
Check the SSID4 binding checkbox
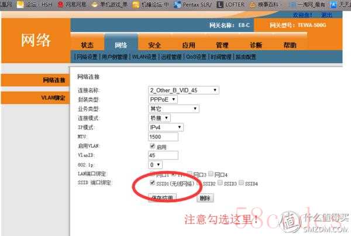pos(241,183)
